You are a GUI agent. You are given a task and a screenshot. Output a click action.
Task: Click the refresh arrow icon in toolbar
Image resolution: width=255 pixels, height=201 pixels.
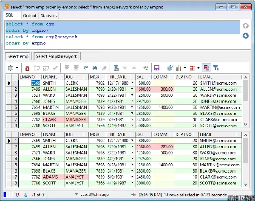click(85, 68)
